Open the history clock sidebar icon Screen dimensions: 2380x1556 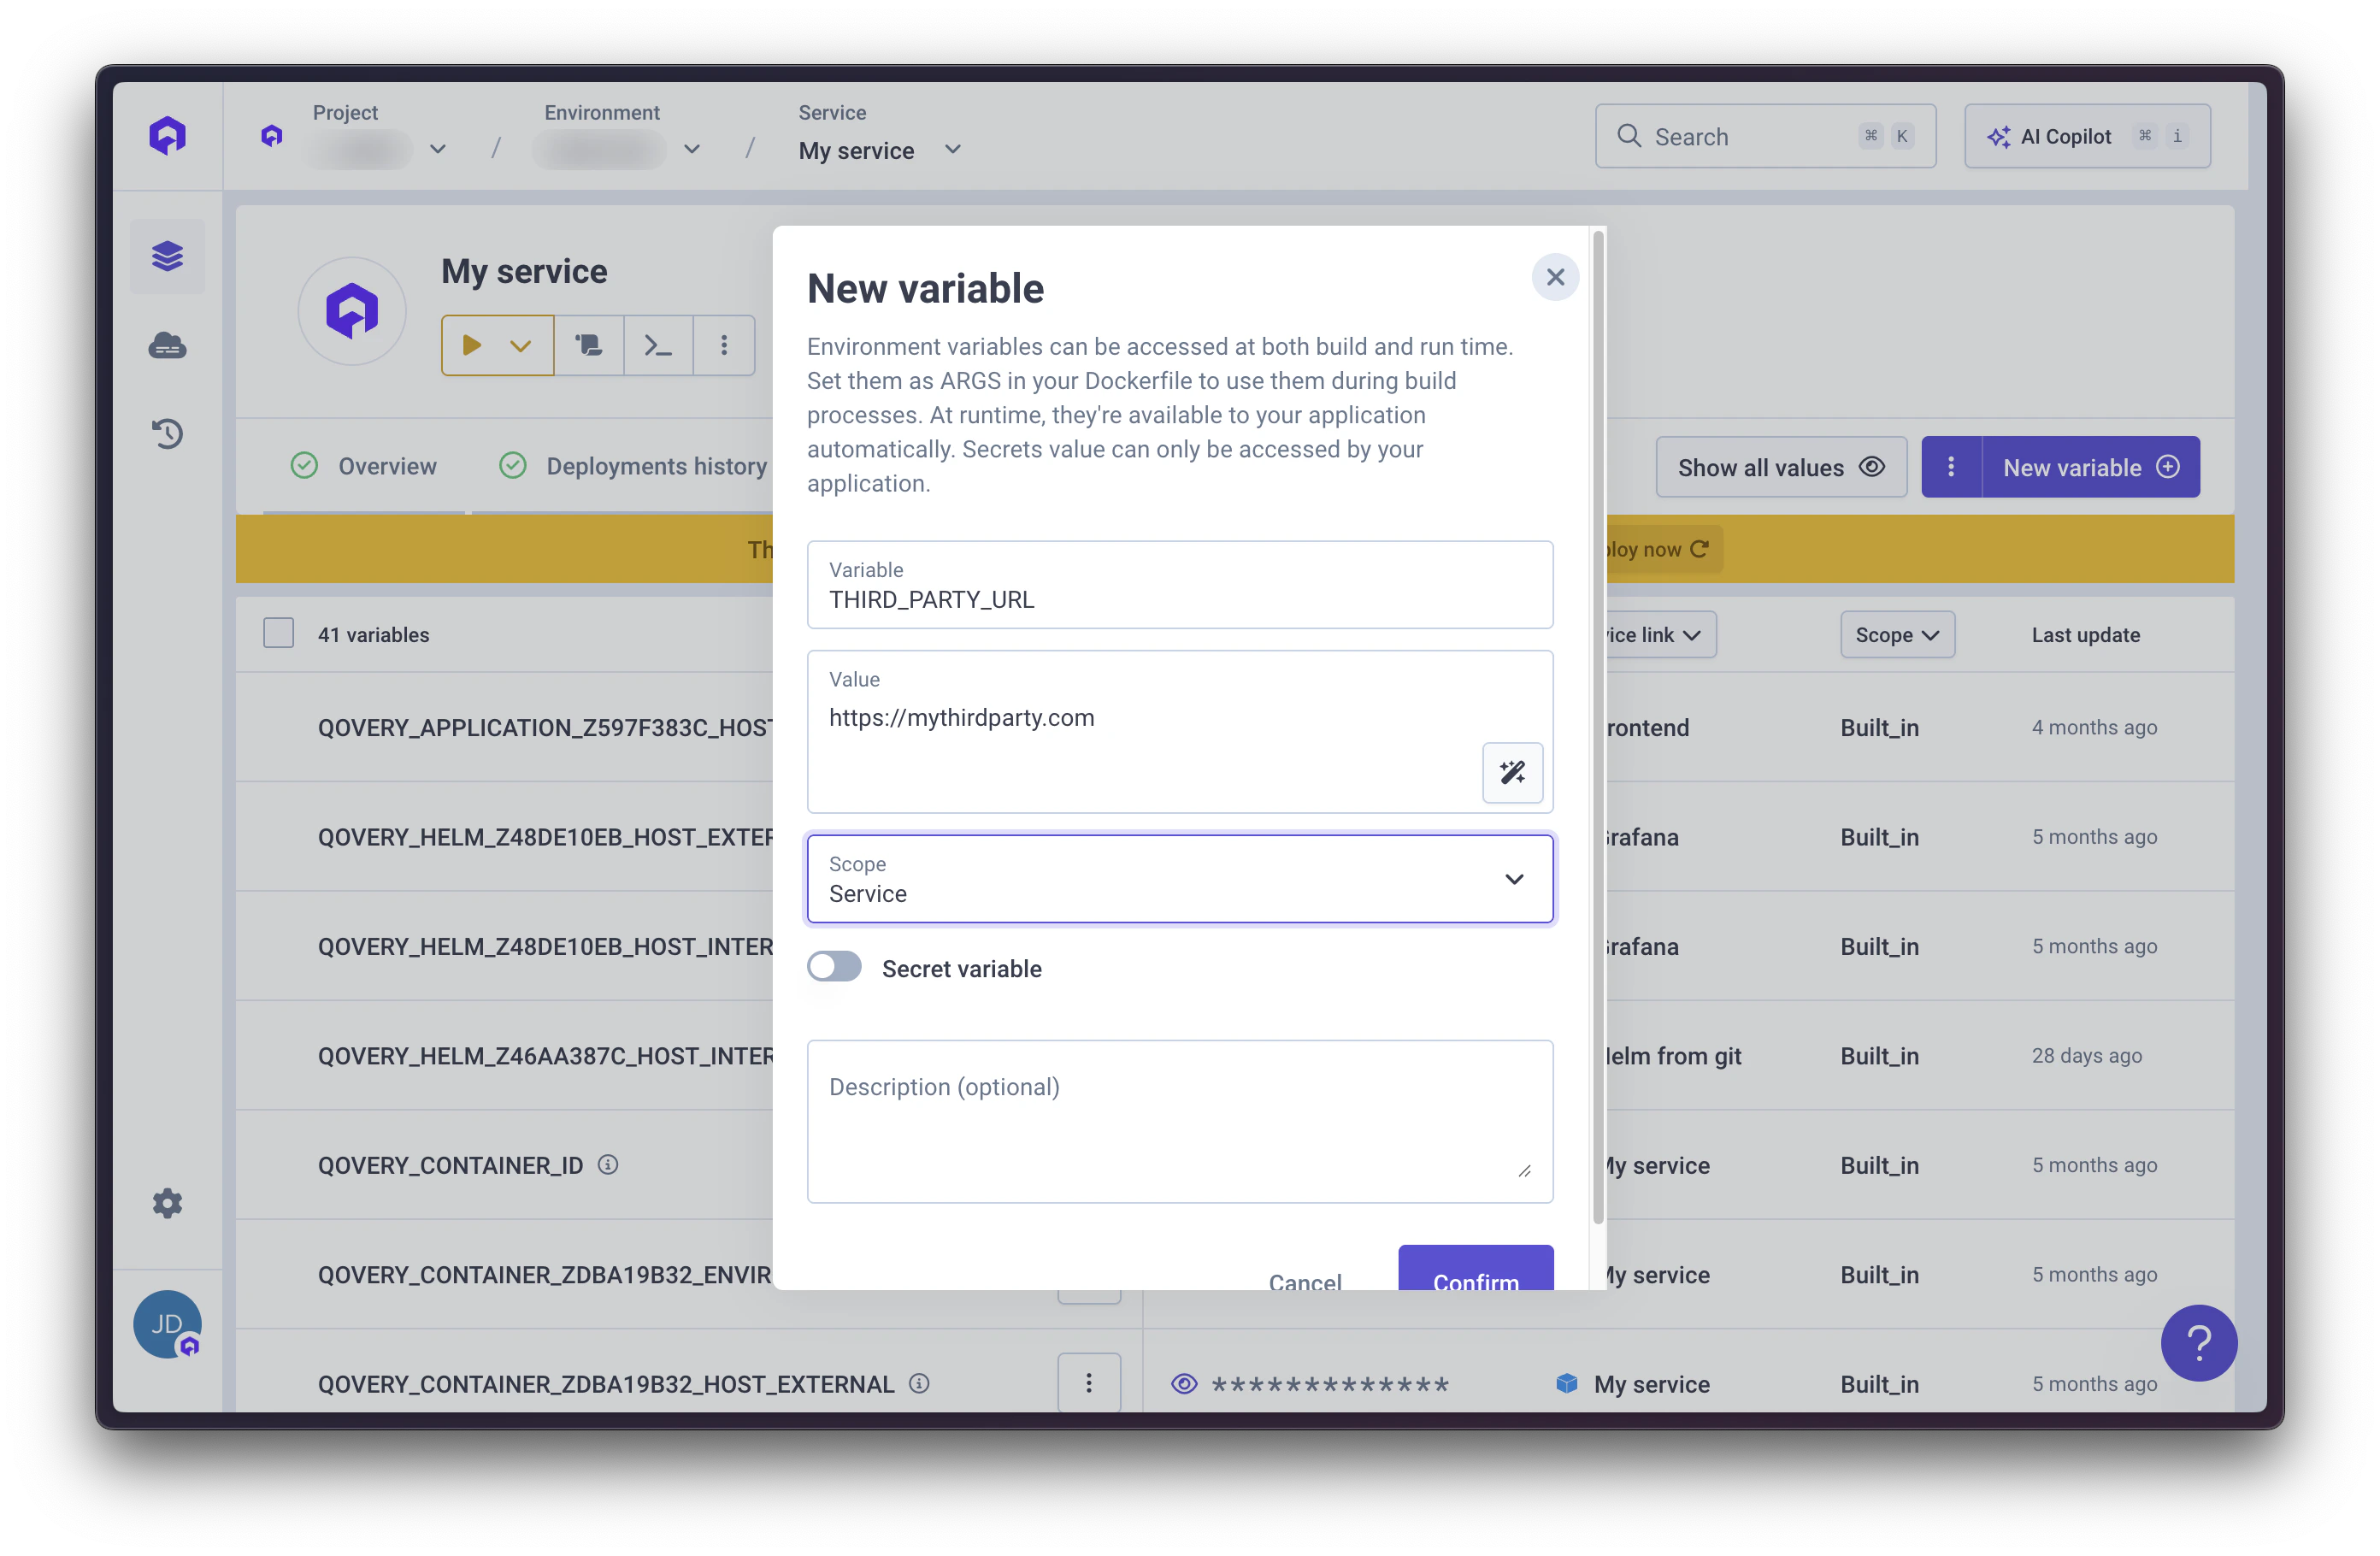[167, 433]
